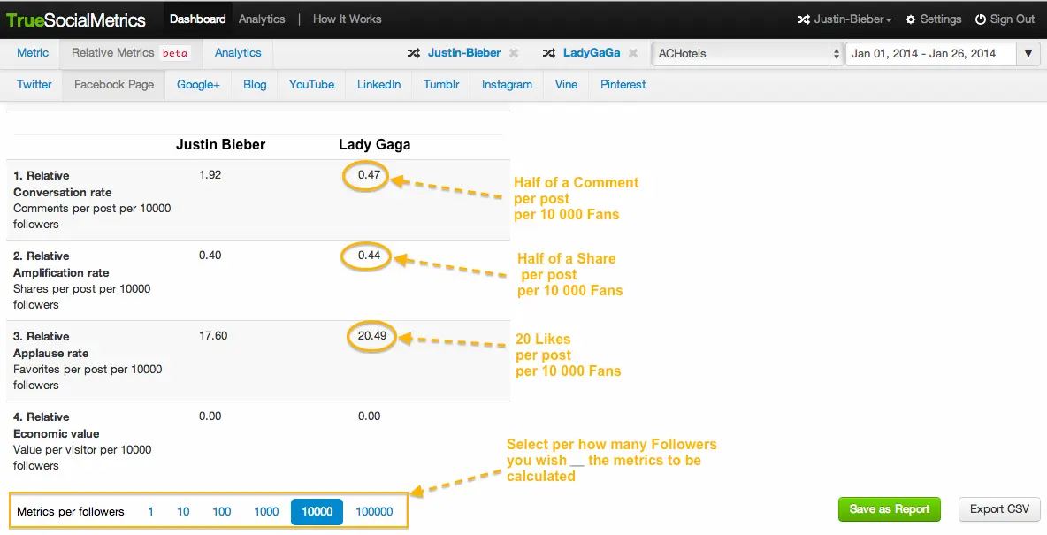Click the Export CSV button
Image resolution: width=1047 pixels, height=535 pixels.
pos(999,509)
